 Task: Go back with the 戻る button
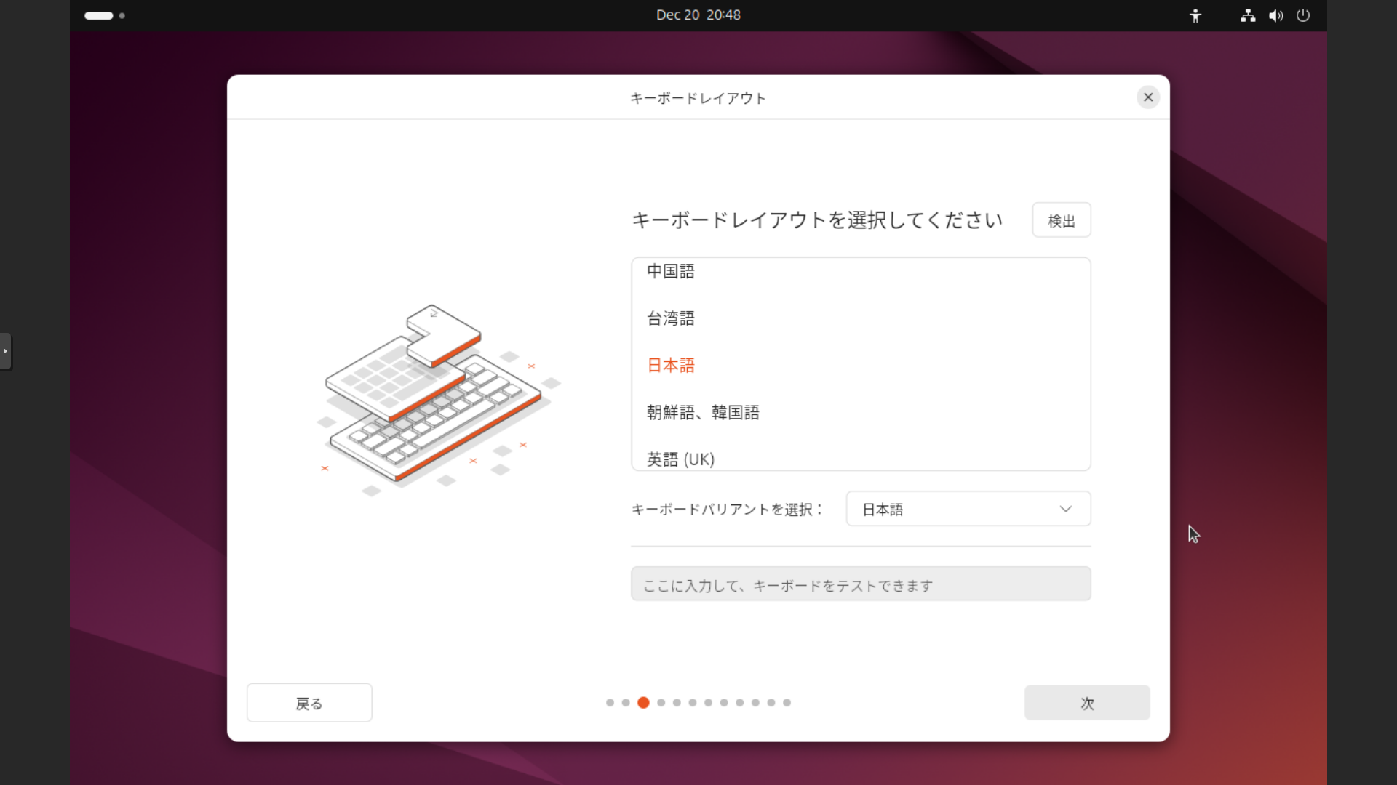(x=309, y=703)
